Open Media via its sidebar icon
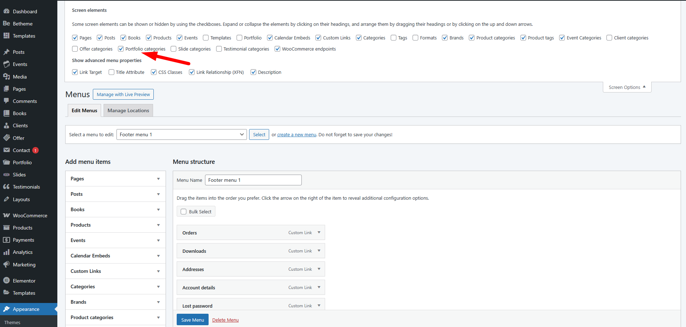Viewport: 686px width, 327px height. [x=6, y=77]
